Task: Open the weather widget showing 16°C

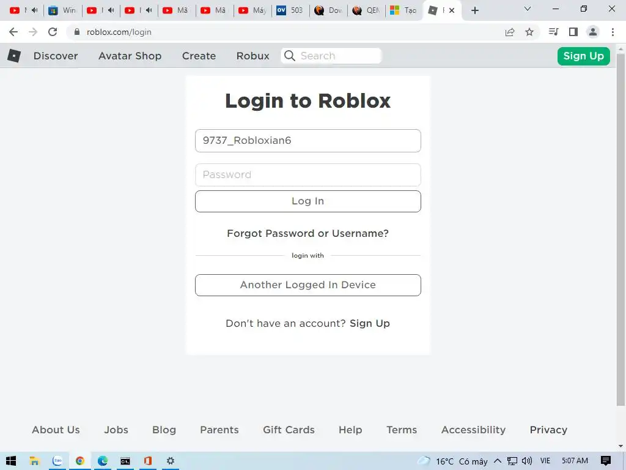Action: tap(452, 461)
